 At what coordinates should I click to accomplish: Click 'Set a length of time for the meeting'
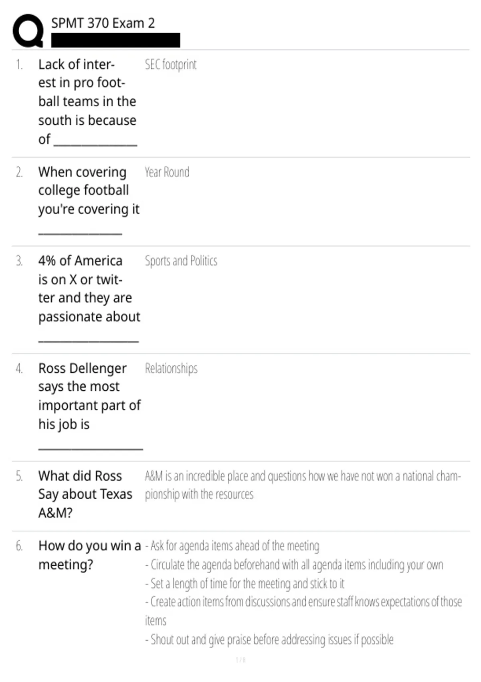click(245, 583)
